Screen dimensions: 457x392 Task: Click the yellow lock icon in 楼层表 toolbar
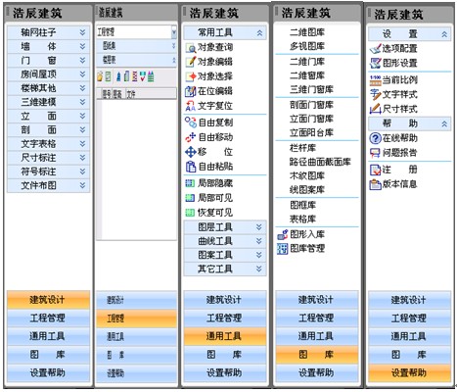tap(100, 77)
